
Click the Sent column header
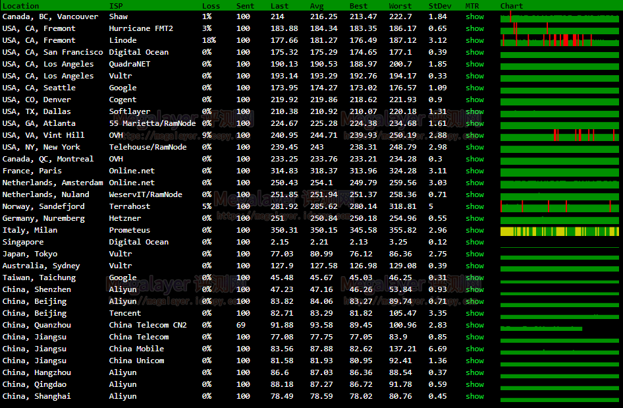(x=245, y=6)
